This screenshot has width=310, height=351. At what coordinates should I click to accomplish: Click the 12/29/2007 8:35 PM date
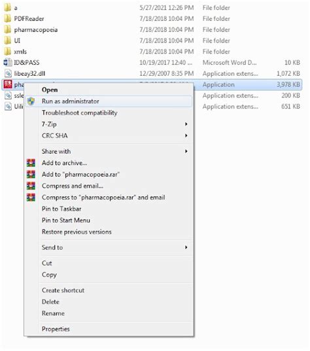[x=166, y=73]
